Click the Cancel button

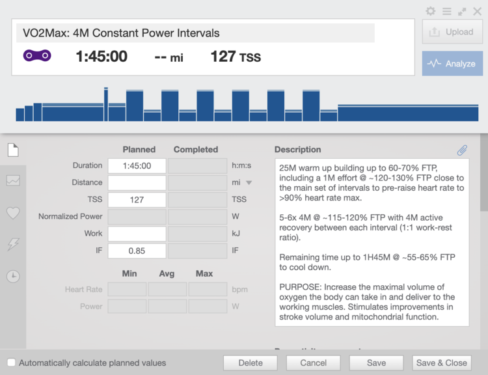pyautogui.click(x=313, y=363)
